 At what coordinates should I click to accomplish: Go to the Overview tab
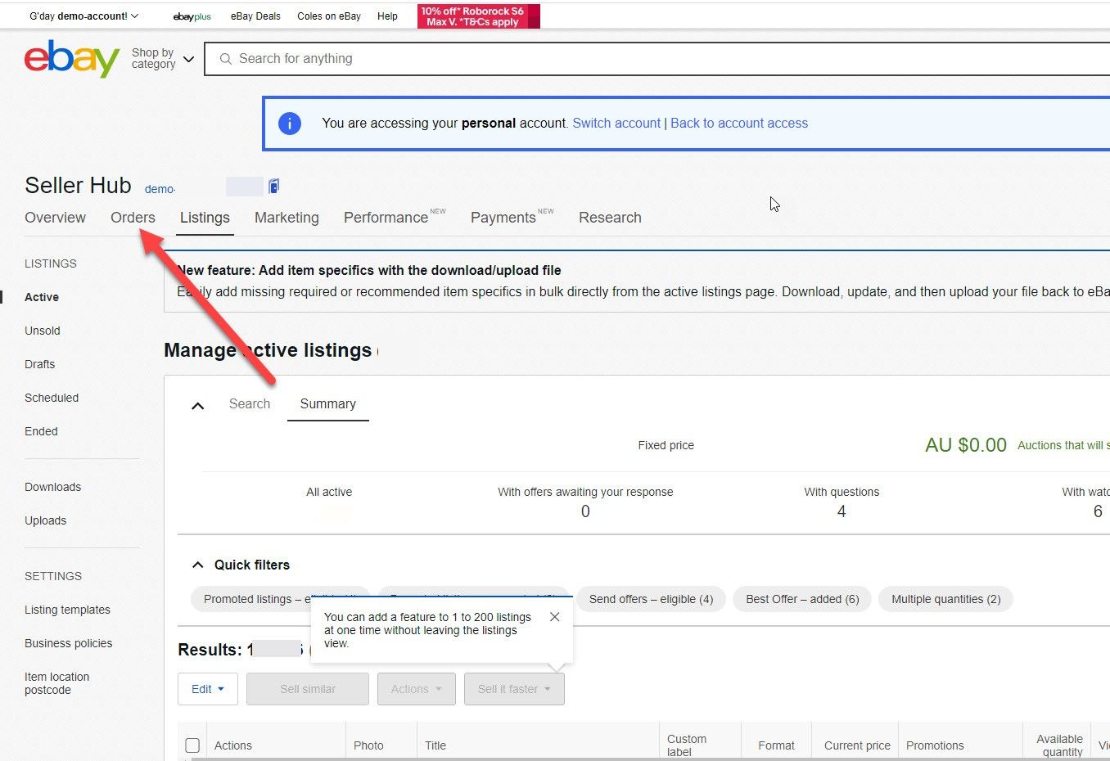click(55, 218)
